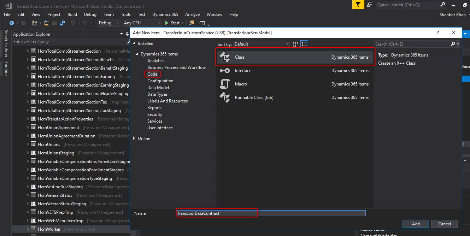Open the Sort by Default dropdown

(x=262, y=44)
